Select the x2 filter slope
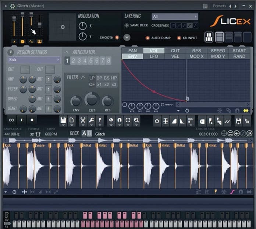 (x=106, y=85)
